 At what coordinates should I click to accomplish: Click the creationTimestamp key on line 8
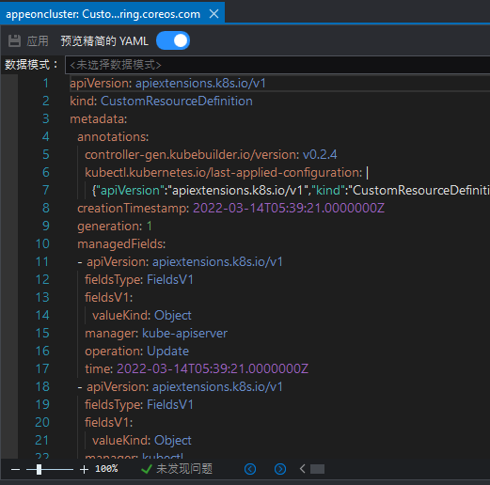click(133, 209)
